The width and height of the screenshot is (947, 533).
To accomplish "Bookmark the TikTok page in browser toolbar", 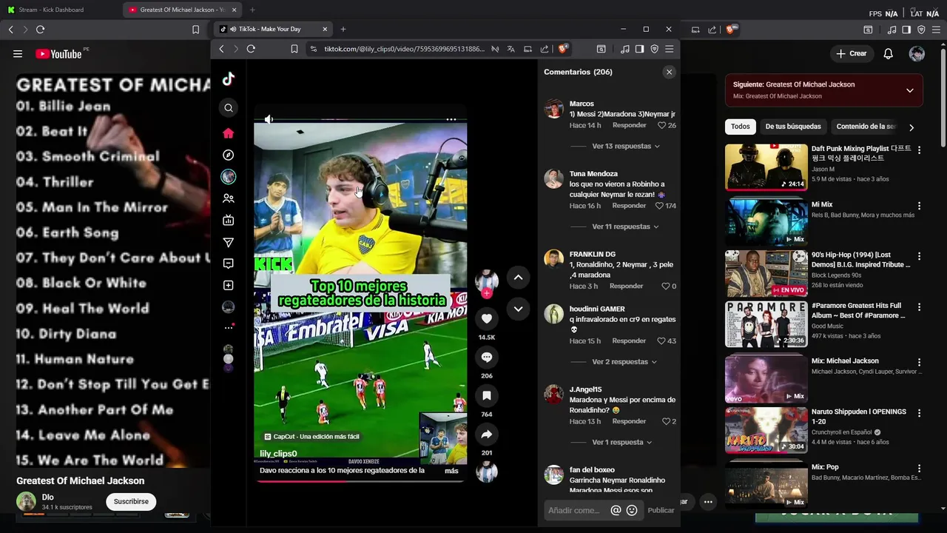I will pos(294,49).
